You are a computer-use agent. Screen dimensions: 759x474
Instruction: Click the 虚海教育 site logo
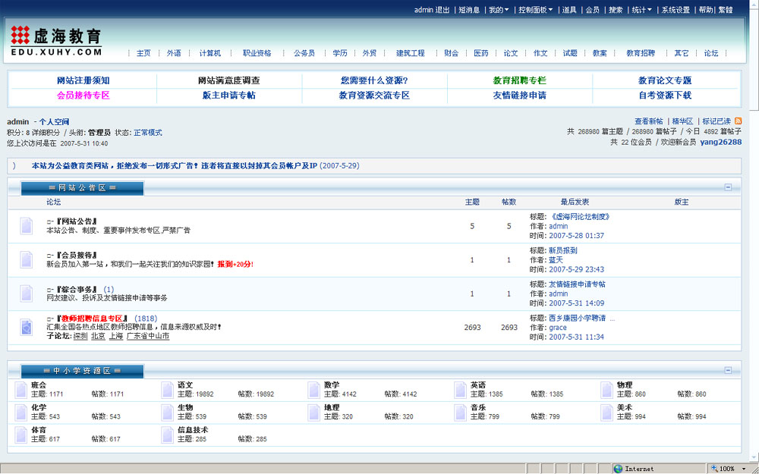tap(57, 40)
